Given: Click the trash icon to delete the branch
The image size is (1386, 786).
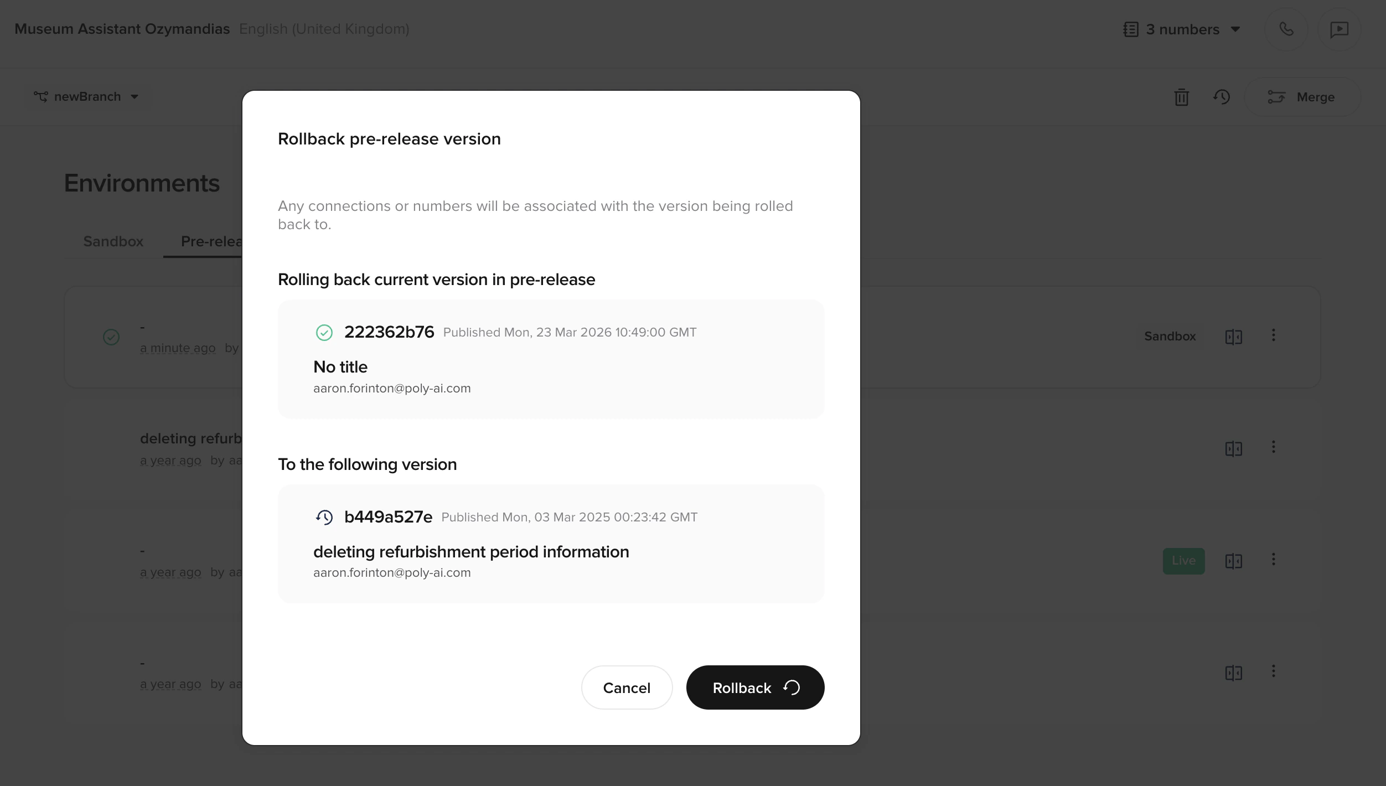Looking at the screenshot, I should click(1181, 97).
